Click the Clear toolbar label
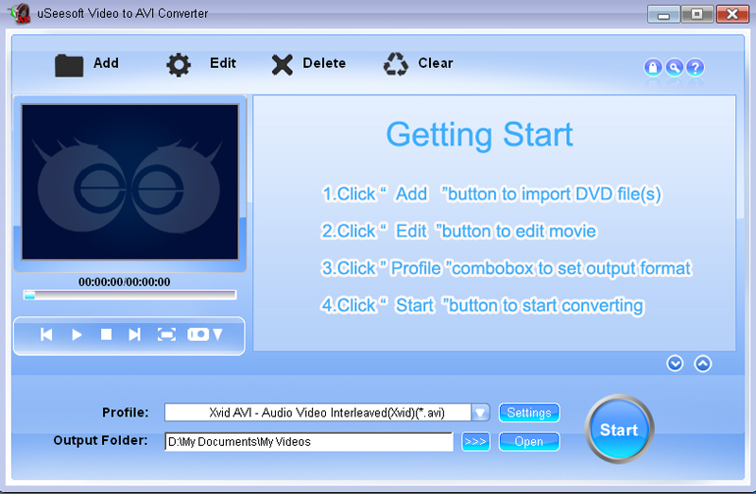756x494 pixels. tap(436, 63)
